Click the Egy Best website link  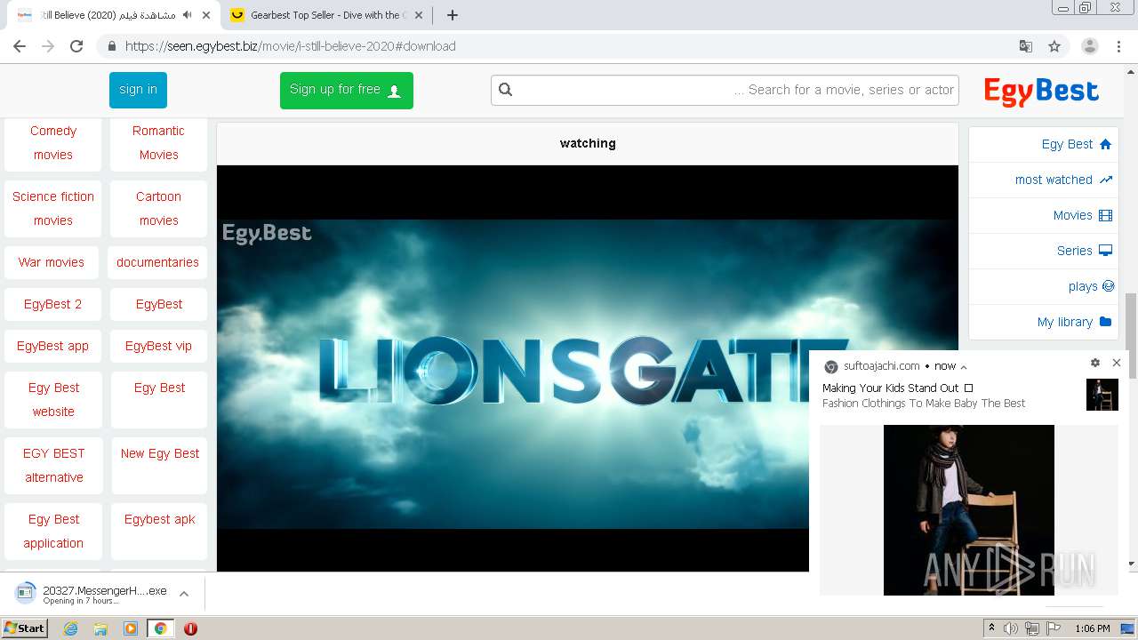tap(53, 399)
